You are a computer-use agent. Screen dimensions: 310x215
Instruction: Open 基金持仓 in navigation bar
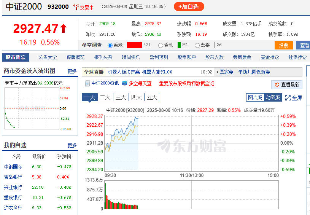click(x=270, y=57)
